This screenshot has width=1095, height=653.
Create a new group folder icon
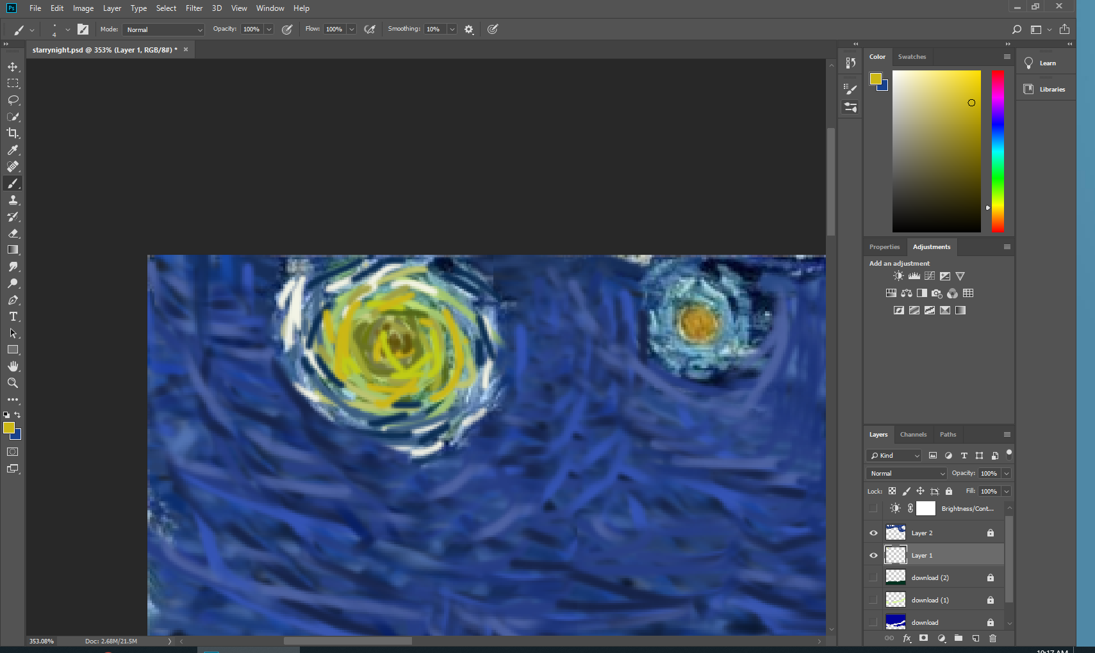pos(958,638)
